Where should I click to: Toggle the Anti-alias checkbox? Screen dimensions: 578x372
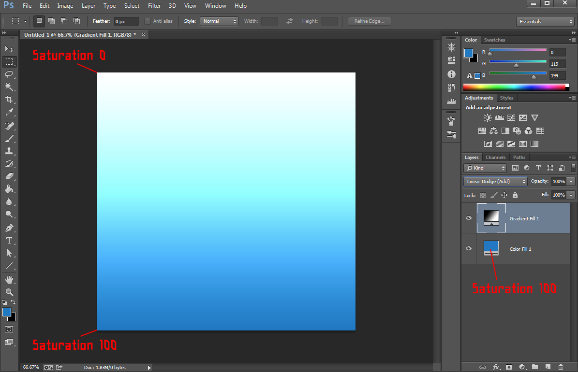click(x=148, y=21)
